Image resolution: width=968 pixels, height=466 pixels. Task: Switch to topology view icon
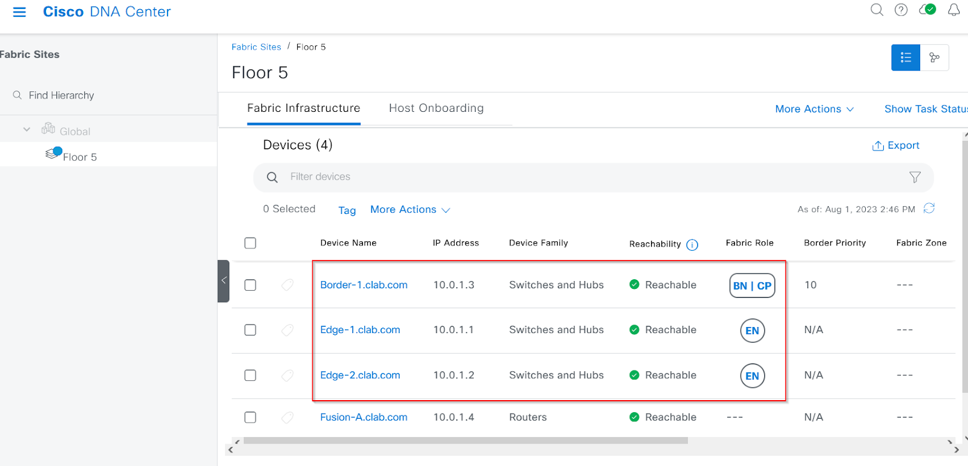935,57
